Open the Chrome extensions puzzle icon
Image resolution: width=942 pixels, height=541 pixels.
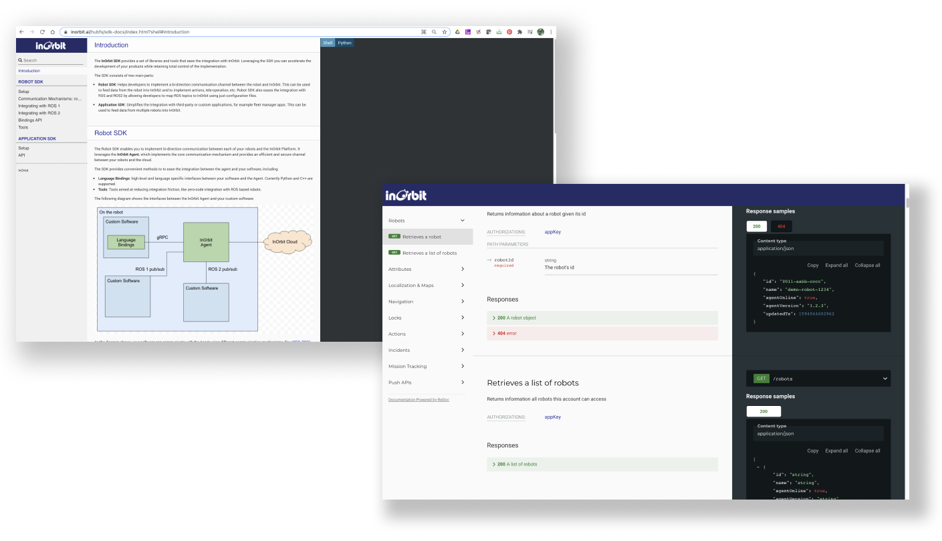pyautogui.click(x=519, y=31)
